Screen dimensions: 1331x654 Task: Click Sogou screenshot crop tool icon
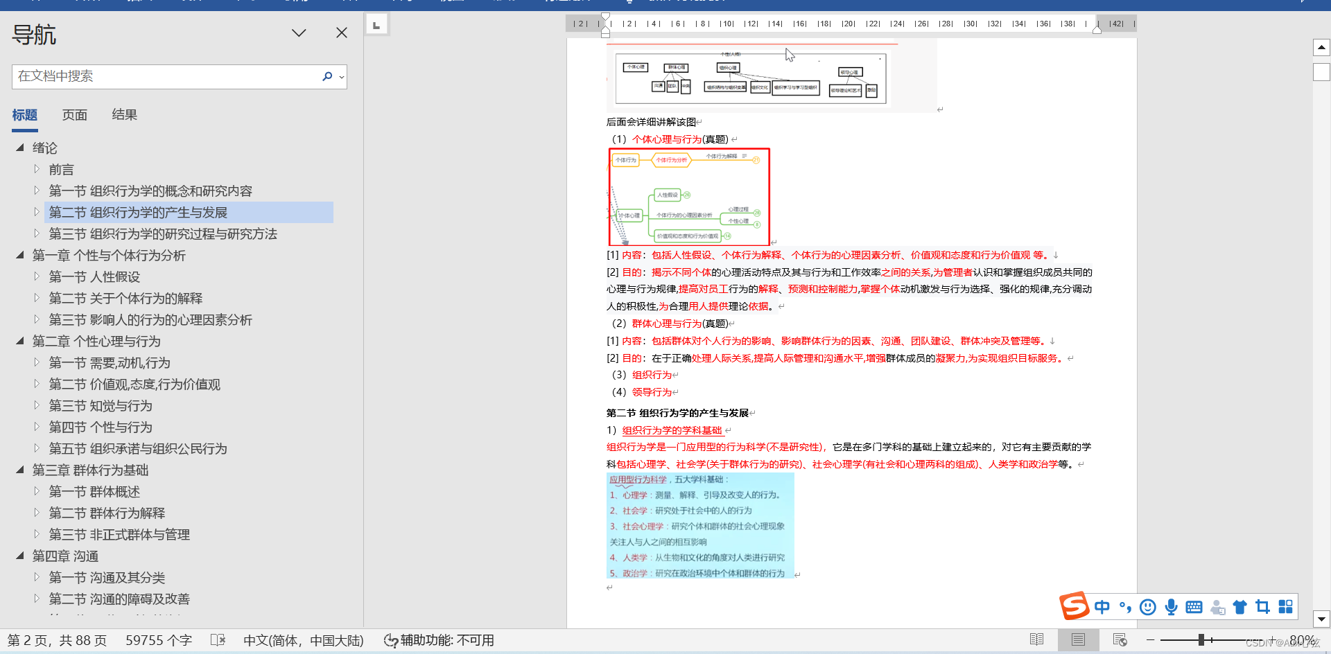1262,607
